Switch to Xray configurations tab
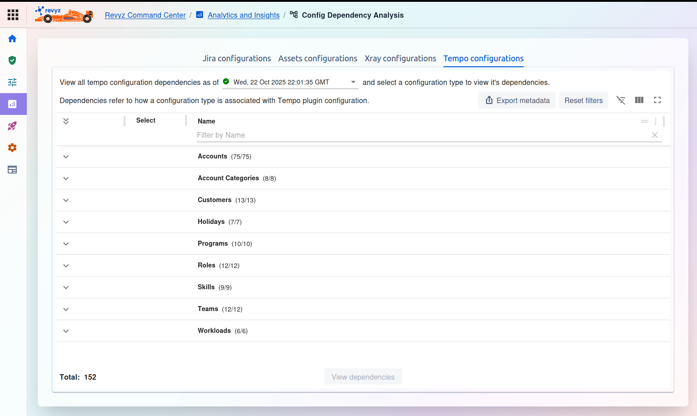The image size is (697, 416). pyautogui.click(x=400, y=59)
